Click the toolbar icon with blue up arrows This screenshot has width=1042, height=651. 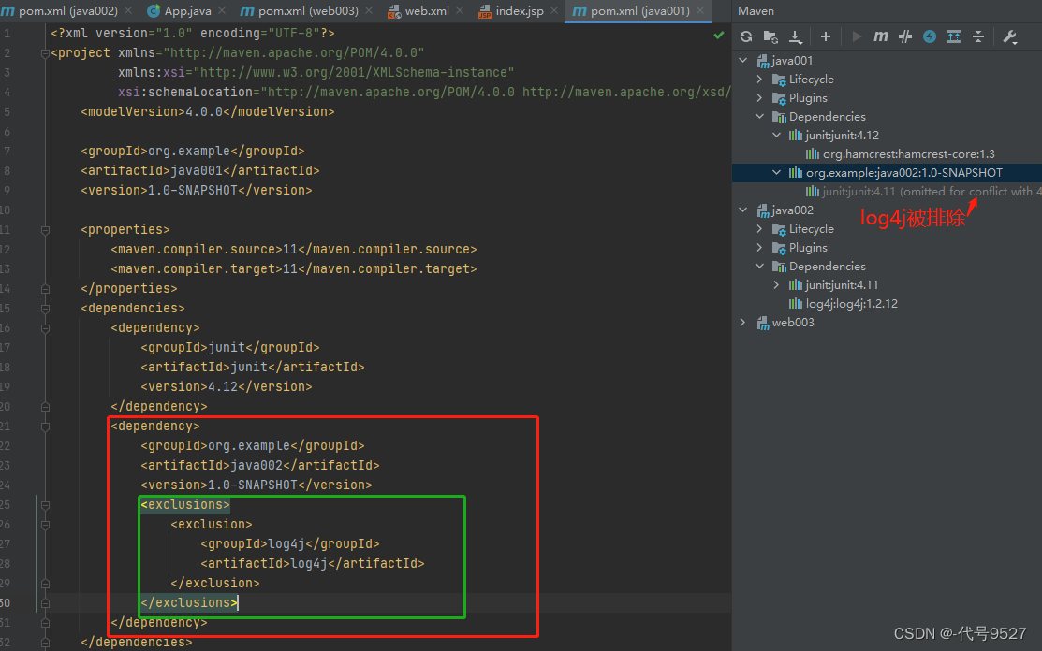954,36
